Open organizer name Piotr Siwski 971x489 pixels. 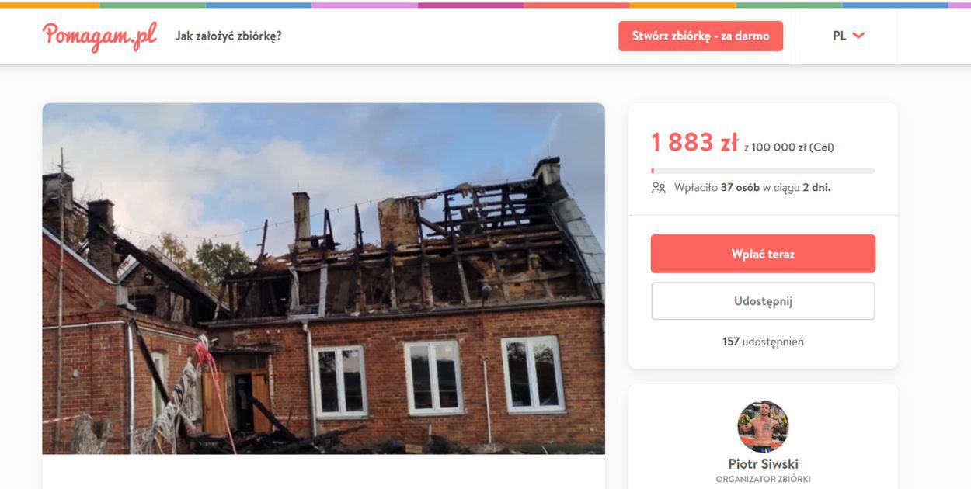tap(763, 464)
